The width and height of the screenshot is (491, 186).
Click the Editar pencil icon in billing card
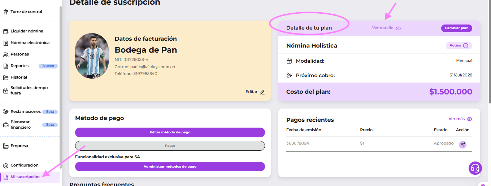point(262,92)
